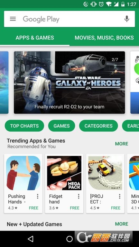Tap the voice search microphone icon
Viewport: 139px width, 247px height.
click(127, 19)
